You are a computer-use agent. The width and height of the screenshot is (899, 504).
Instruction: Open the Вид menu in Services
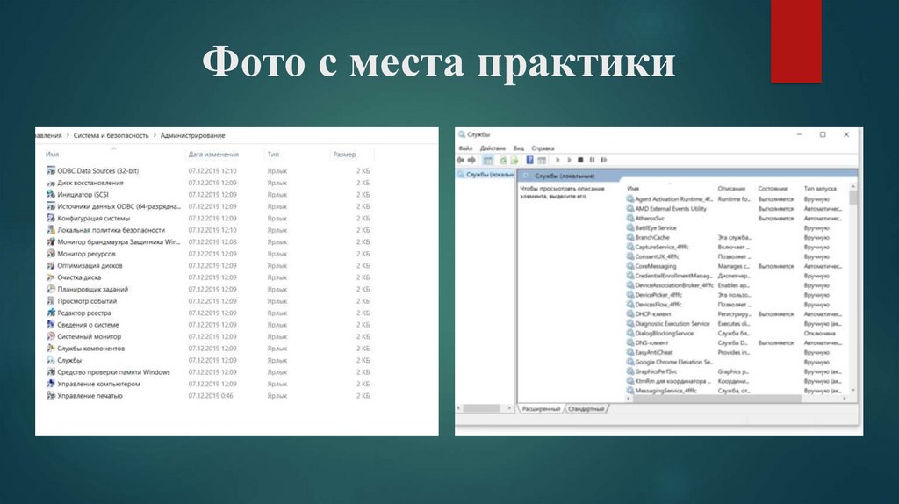click(518, 148)
